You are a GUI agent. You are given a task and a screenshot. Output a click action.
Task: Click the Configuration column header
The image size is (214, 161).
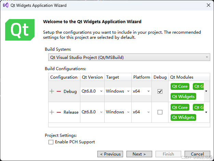(64, 77)
